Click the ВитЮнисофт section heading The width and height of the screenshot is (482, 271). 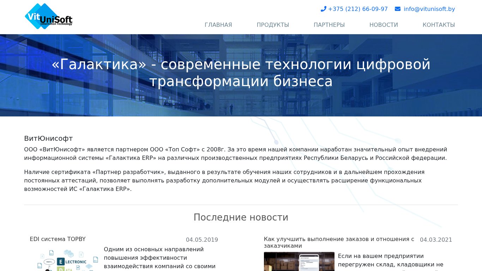[x=48, y=138]
